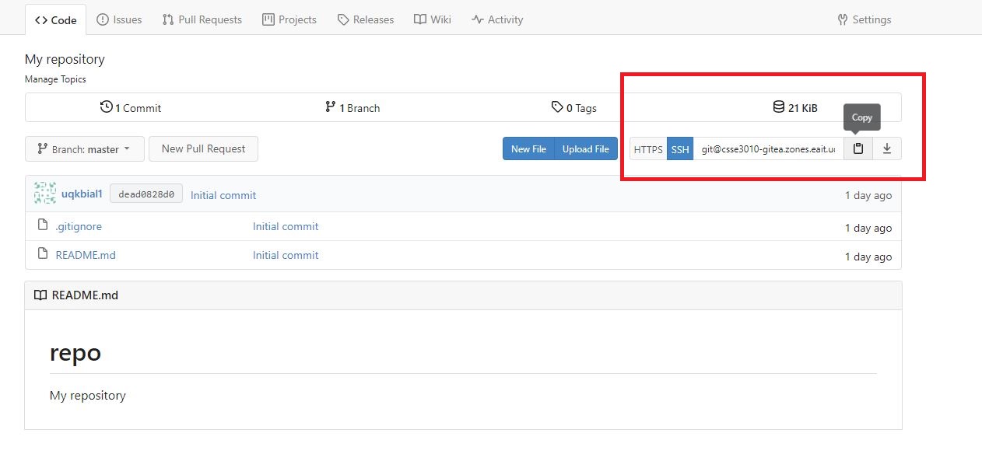
Task: View the 0 Tags list
Action: pos(574,107)
